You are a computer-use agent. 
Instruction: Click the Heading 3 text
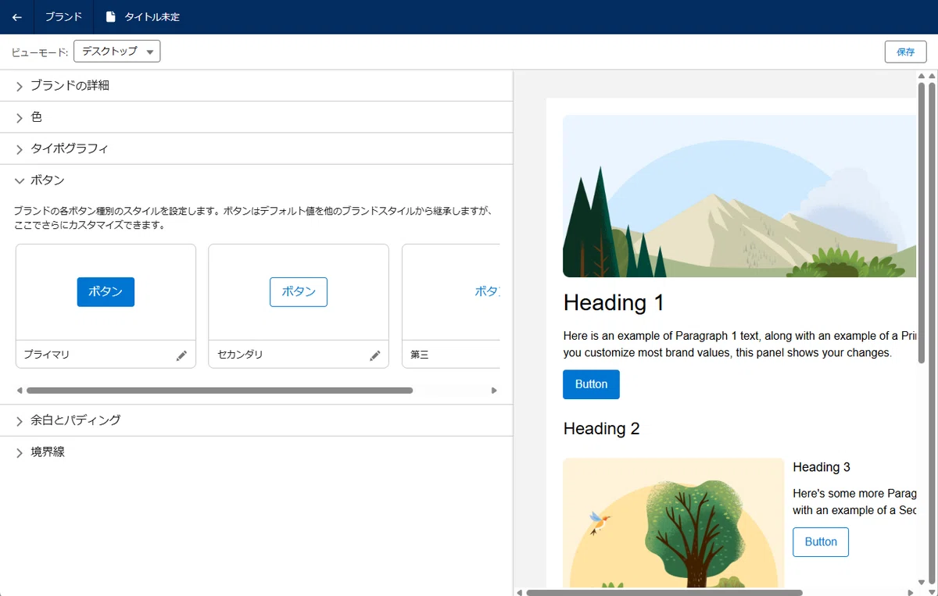point(822,467)
